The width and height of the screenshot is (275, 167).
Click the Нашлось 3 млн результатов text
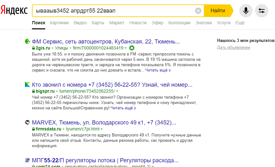pyautogui.click(x=246, y=40)
